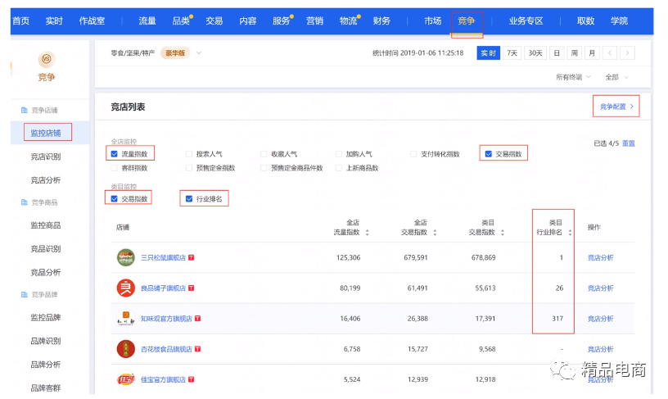668x399 pixels.
Task: Uncheck the 行业排名 checkbox
Action: [189, 198]
